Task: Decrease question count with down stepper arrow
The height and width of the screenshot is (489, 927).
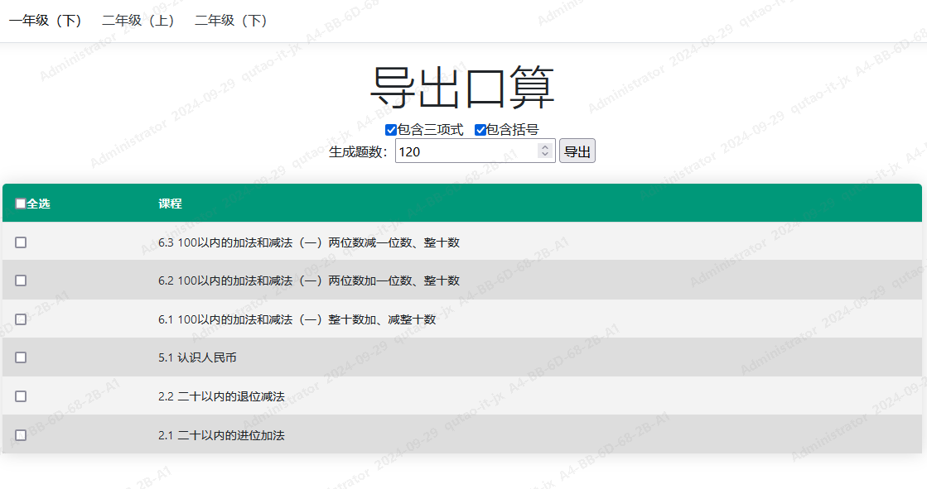Action: pyautogui.click(x=545, y=155)
